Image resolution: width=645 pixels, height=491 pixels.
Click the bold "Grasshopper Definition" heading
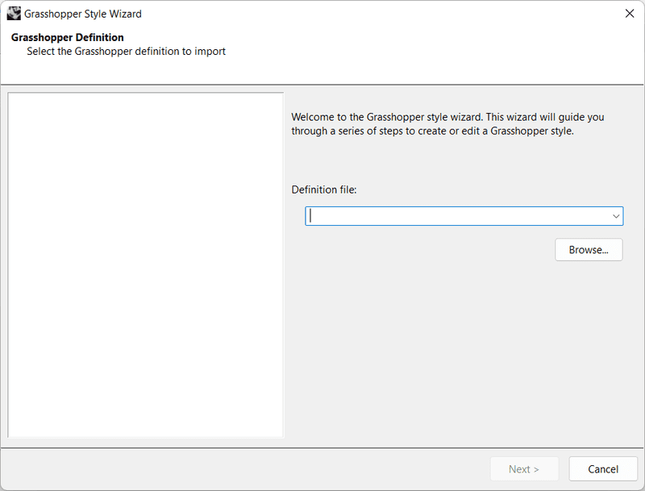point(68,38)
